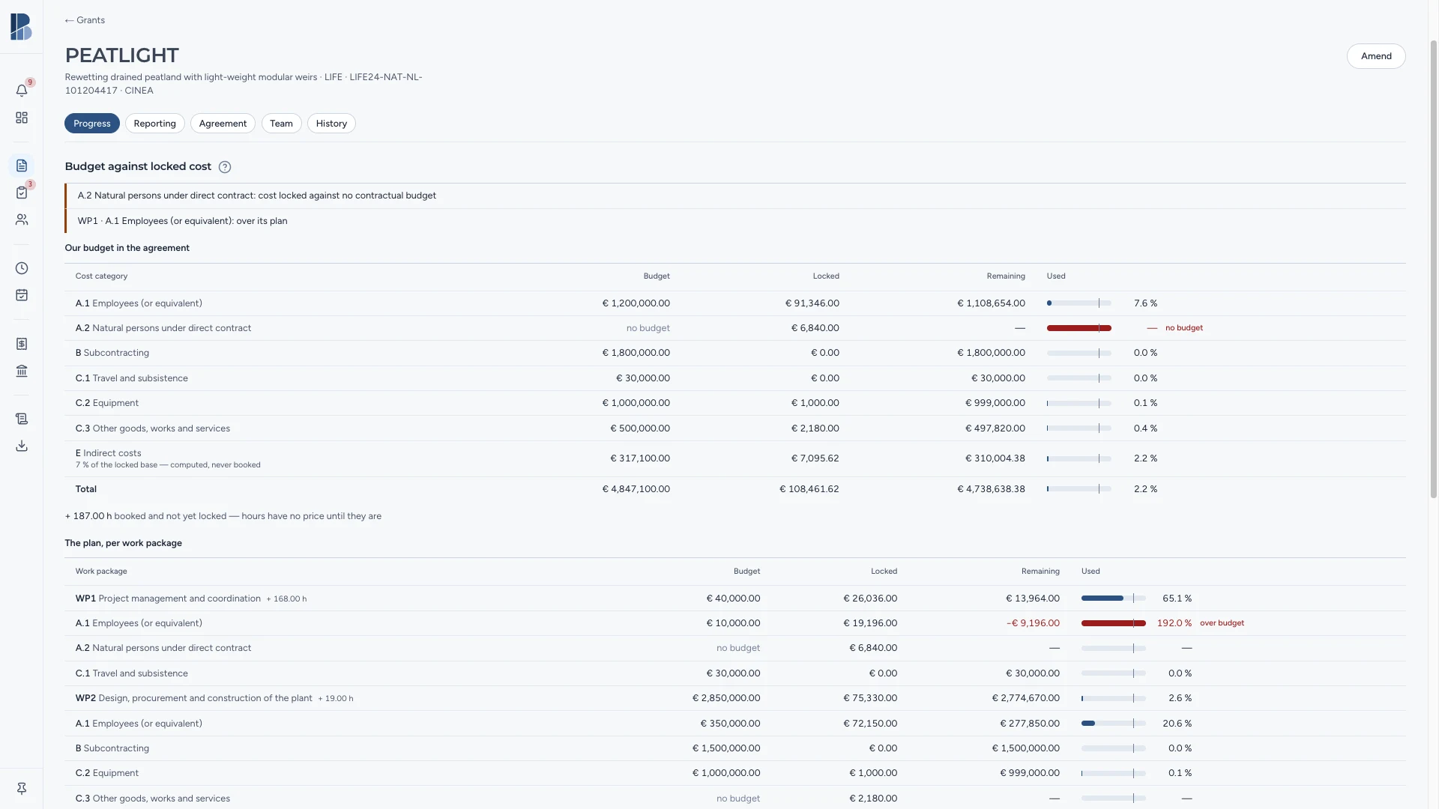The width and height of the screenshot is (1439, 809).
Task: Open the dashboard grid icon in sidebar
Action: pyautogui.click(x=22, y=118)
